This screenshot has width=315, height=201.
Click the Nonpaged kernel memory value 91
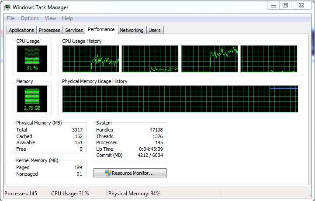pos(80,174)
